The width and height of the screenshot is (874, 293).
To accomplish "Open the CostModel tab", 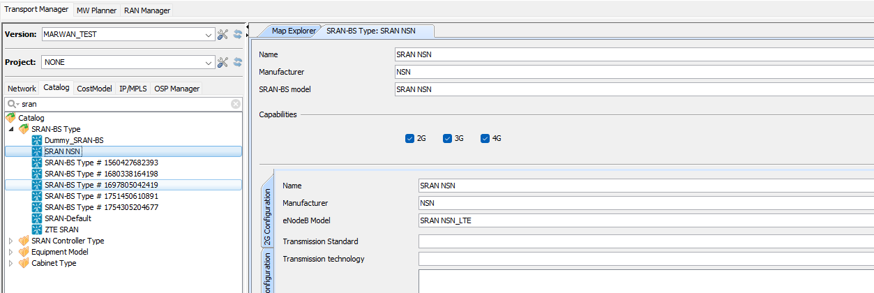I will (94, 89).
